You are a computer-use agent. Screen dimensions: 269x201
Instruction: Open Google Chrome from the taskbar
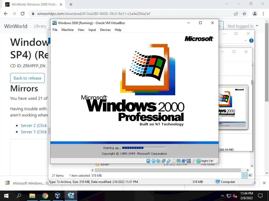(45, 196)
